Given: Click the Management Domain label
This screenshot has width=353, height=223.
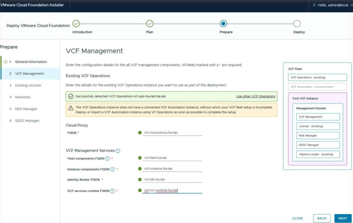Looking at the screenshot, I should point(311,108).
